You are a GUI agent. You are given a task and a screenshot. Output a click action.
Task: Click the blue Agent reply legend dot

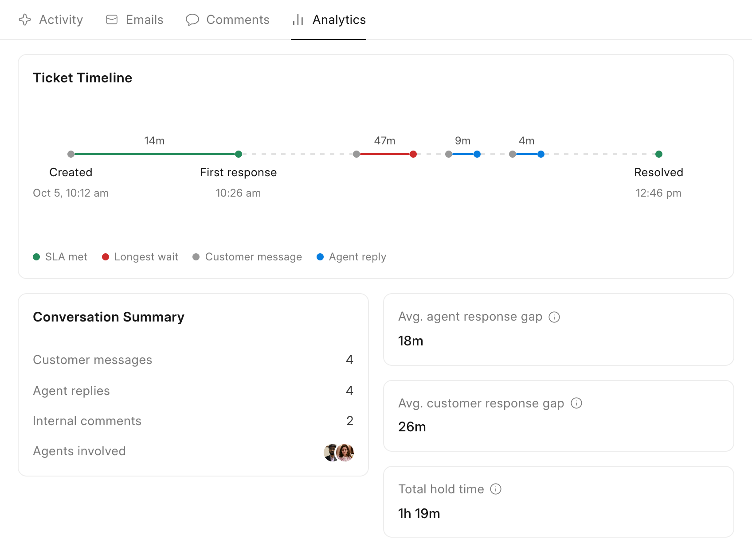[x=320, y=257]
